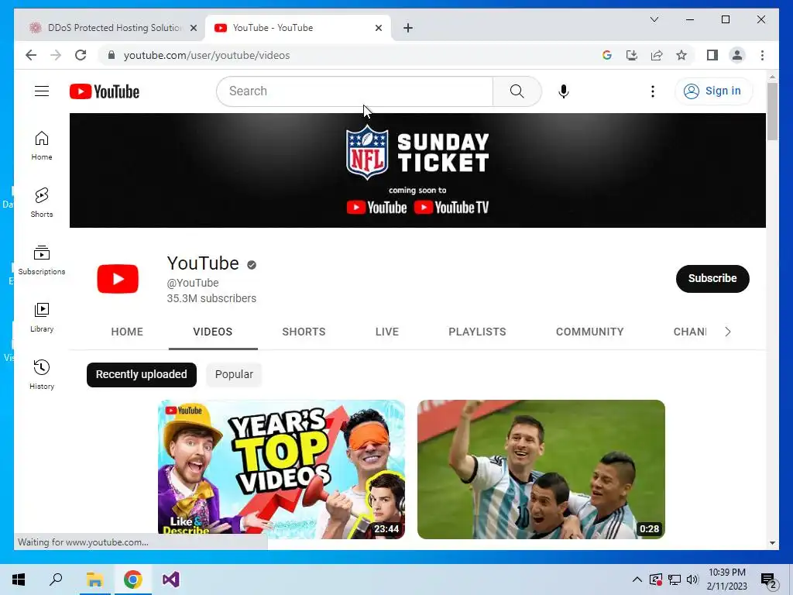Click the 35.3M subscribers text

[211, 298]
